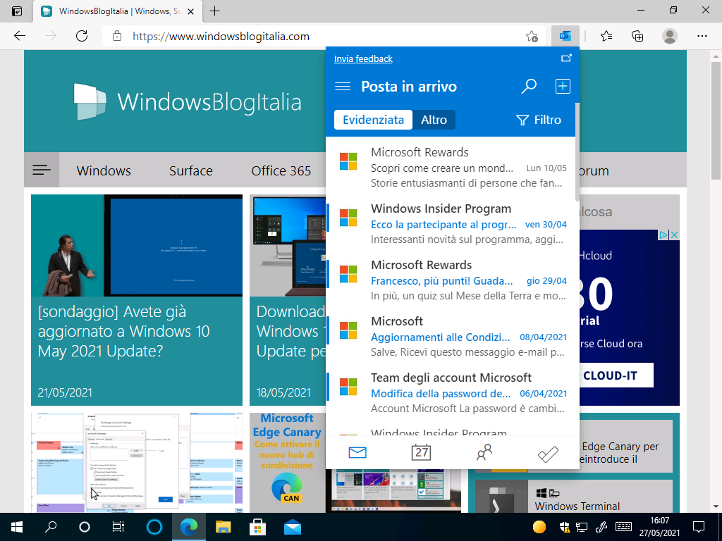Viewport: 722px width, 541px height.
Task: Refresh the current page
Action: click(x=82, y=36)
